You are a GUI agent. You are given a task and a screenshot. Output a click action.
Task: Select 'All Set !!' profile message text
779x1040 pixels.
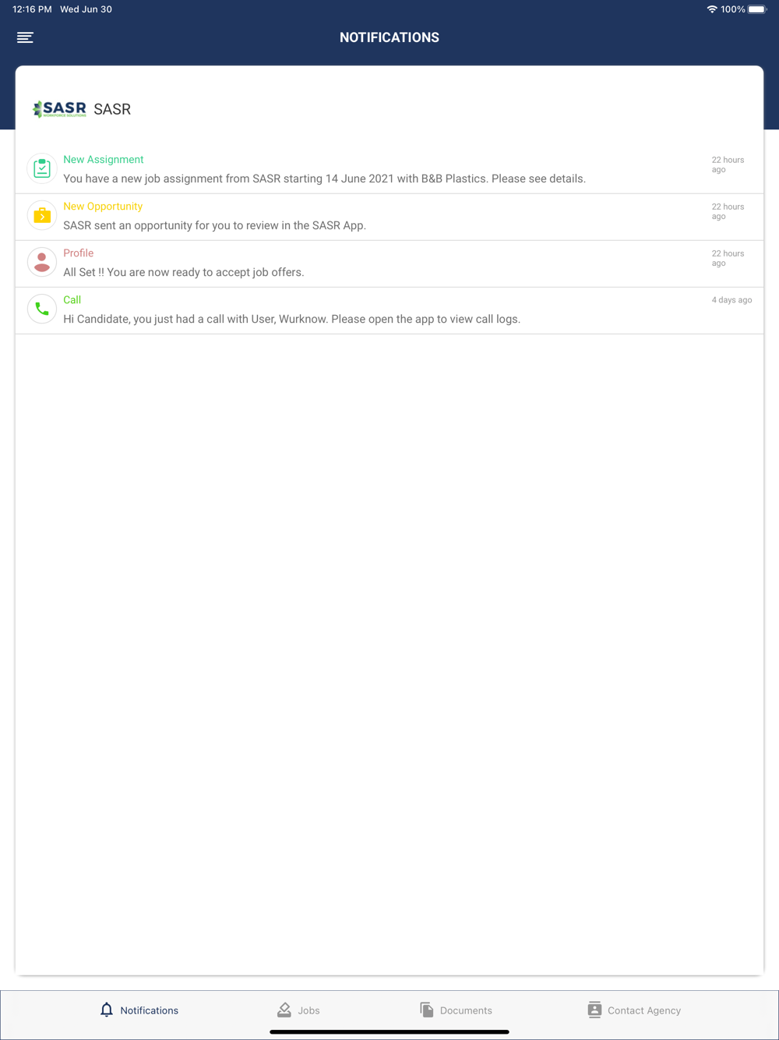[x=183, y=272]
